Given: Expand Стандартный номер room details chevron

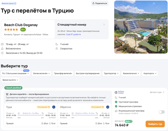Looking at the screenshot, I should (104, 24).
